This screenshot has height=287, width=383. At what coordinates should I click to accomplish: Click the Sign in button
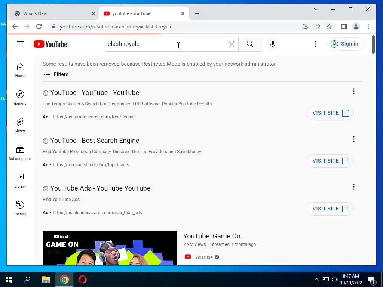pos(345,44)
